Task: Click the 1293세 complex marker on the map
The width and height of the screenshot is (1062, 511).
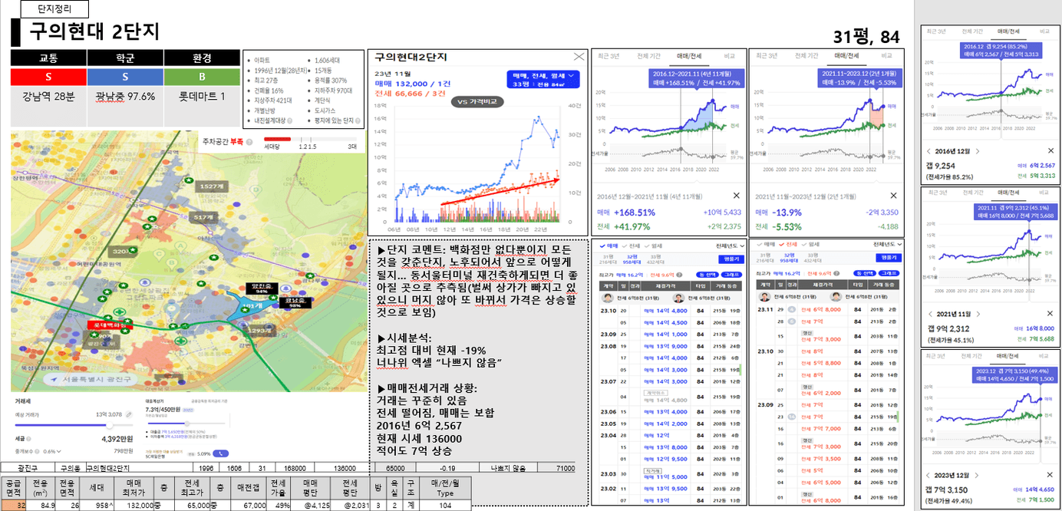Action: [260, 330]
